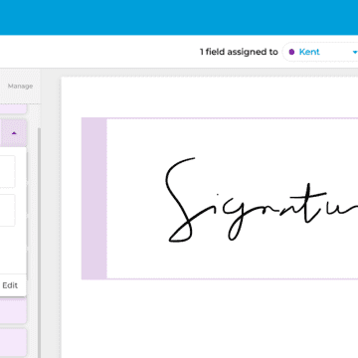358x358 pixels.
Task: Click the blue header bar
Action: [179, 17]
